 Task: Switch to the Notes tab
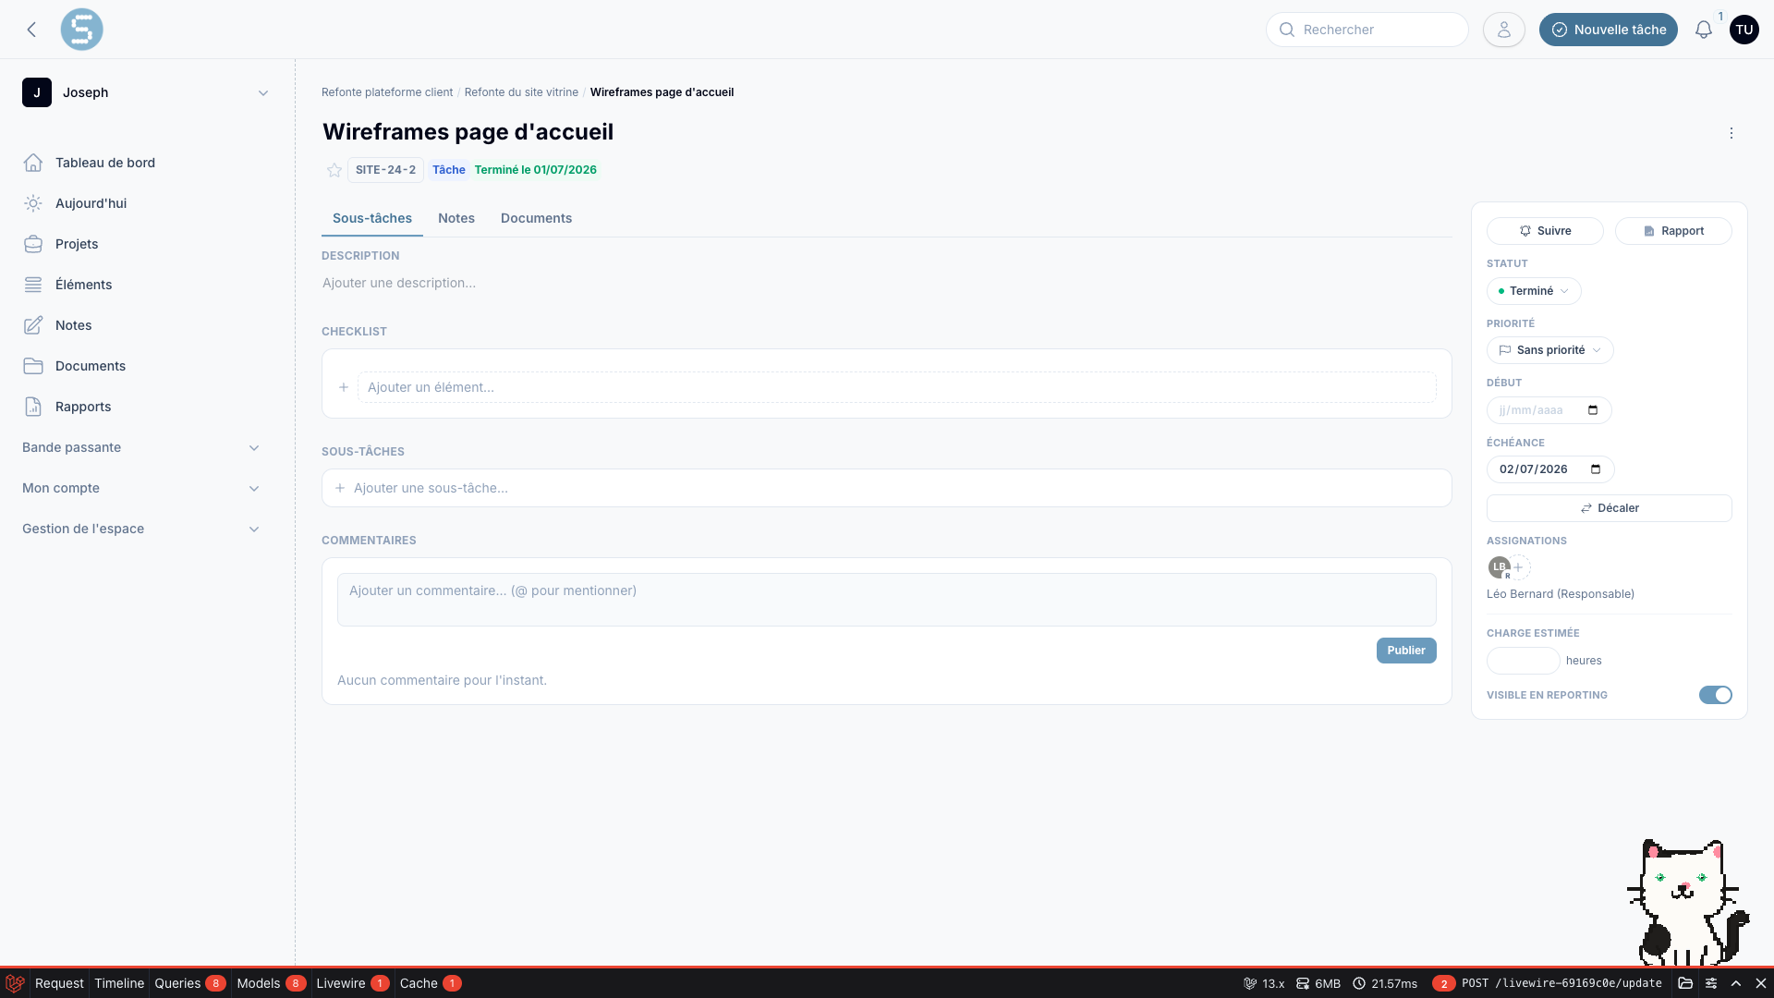(456, 219)
